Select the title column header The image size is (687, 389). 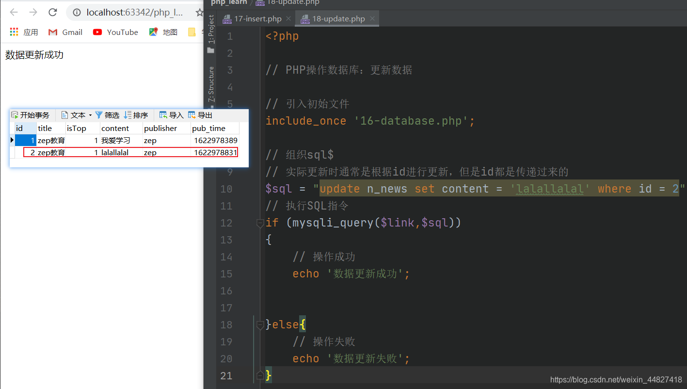[51, 128]
